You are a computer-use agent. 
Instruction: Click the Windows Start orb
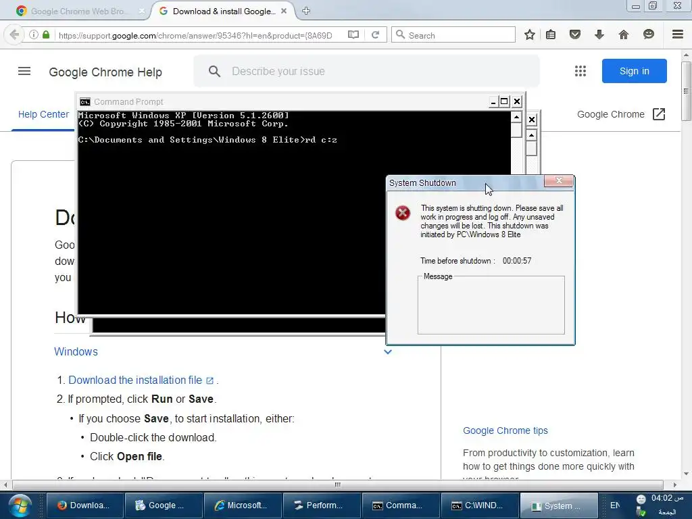[x=20, y=505]
